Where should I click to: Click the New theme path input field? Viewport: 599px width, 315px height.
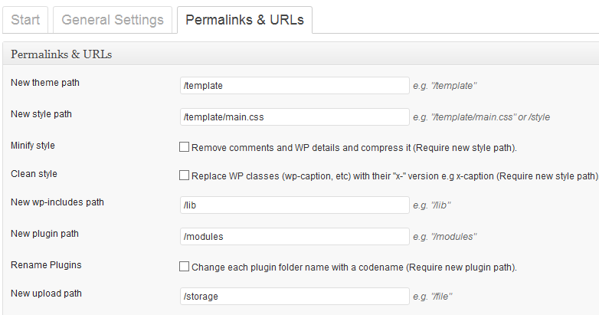click(293, 86)
